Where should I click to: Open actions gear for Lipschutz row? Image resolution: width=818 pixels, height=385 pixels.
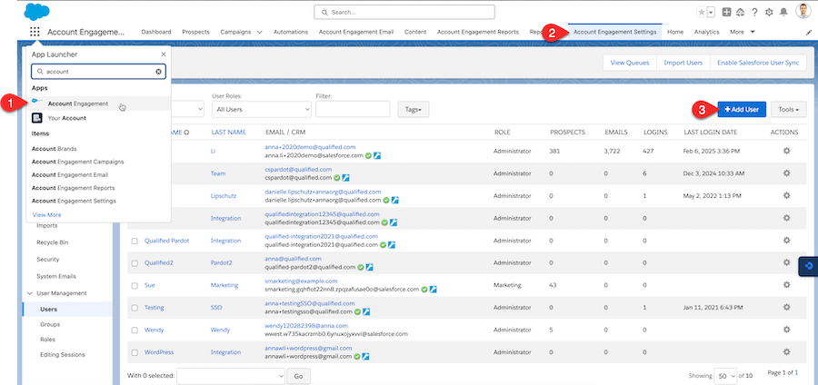click(x=787, y=195)
